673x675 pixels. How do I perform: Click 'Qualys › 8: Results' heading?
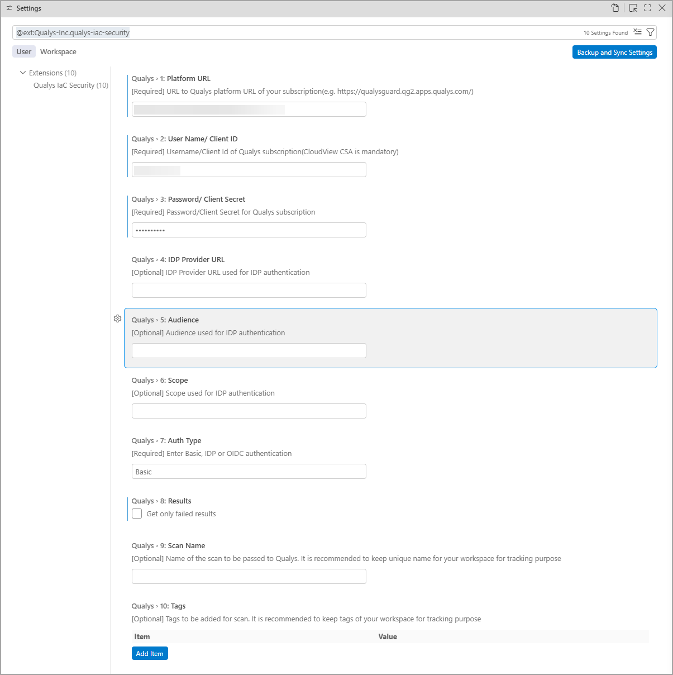click(x=161, y=501)
